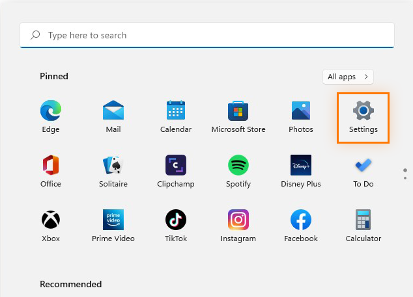Open Spotify from pinned apps
The width and height of the screenshot is (413, 297).
[x=238, y=171]
